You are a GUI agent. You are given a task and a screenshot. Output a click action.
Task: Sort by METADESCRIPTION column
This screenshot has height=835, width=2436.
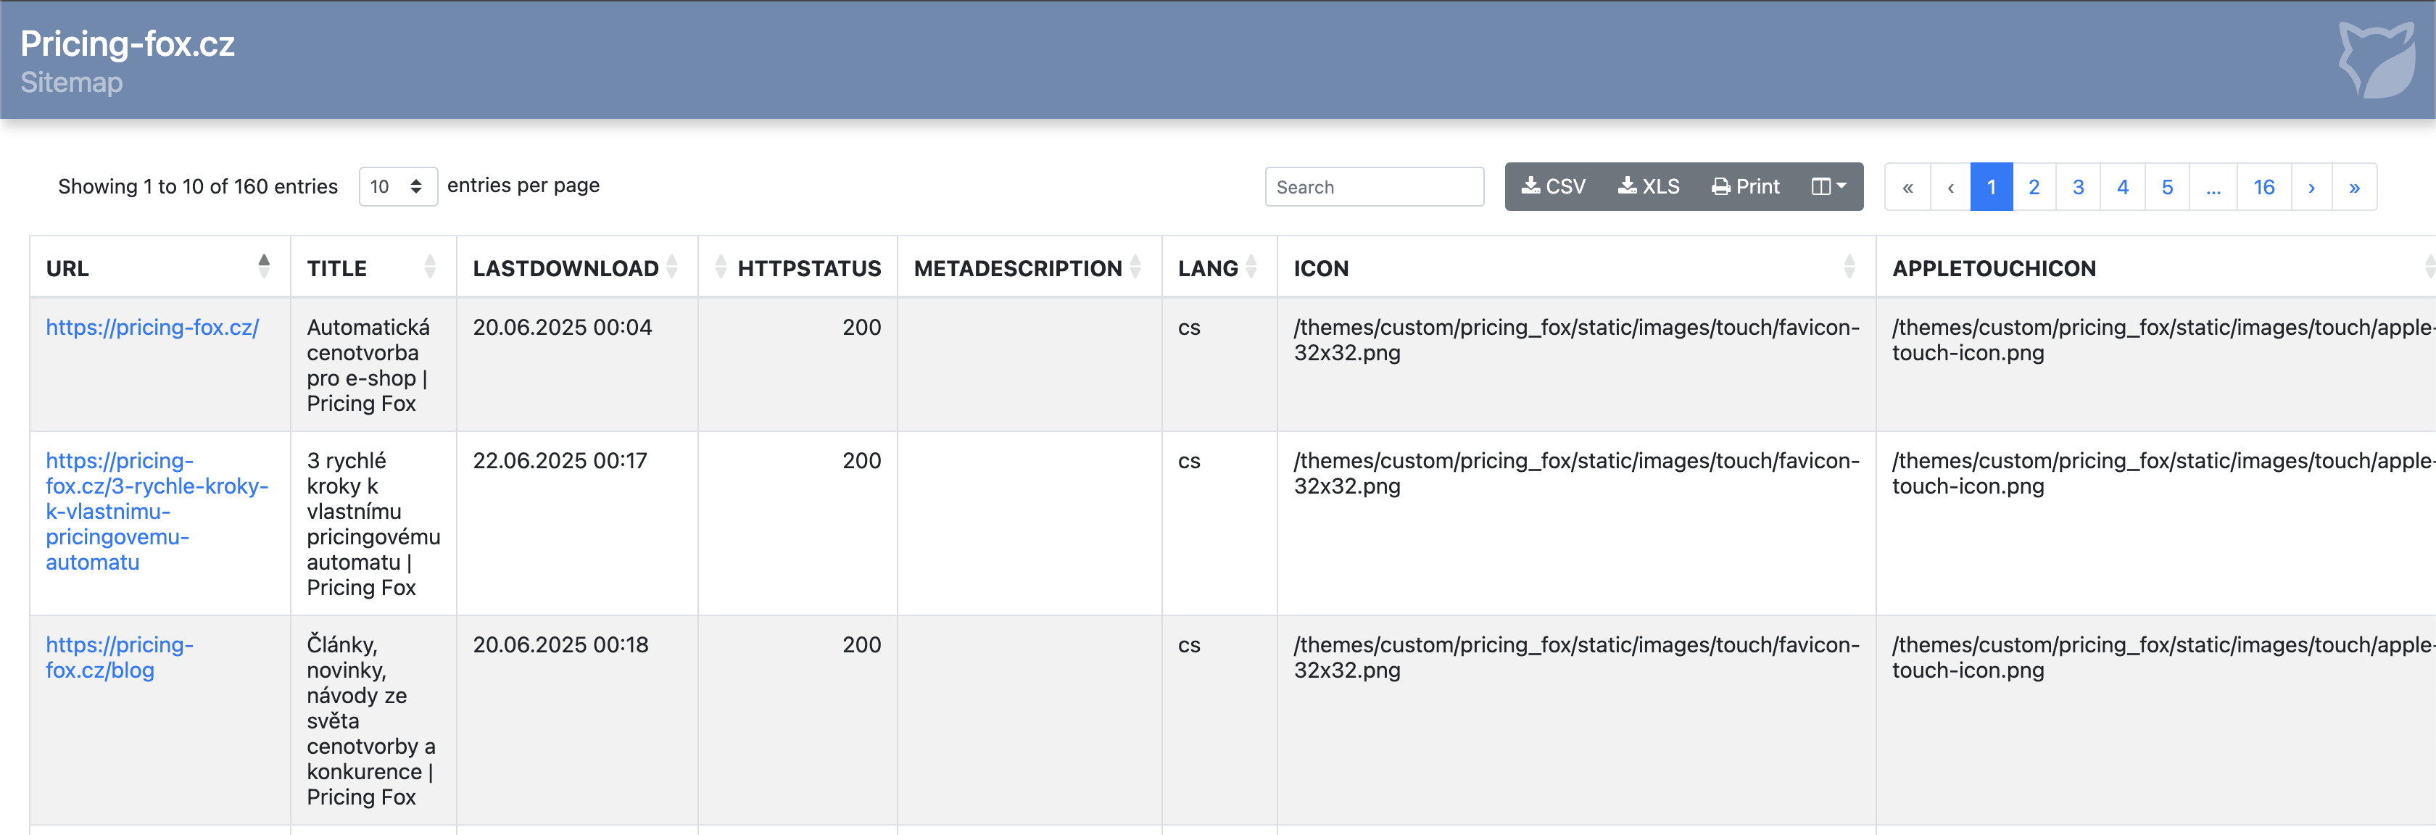[1029, 267]
